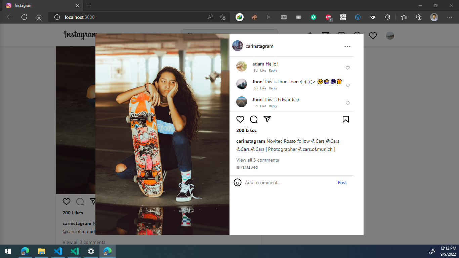Open View all 3 comments in modal

(257, 160)
